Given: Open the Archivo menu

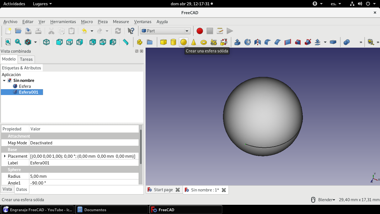Looking at the screenshot, I should [x=10, y=22].
